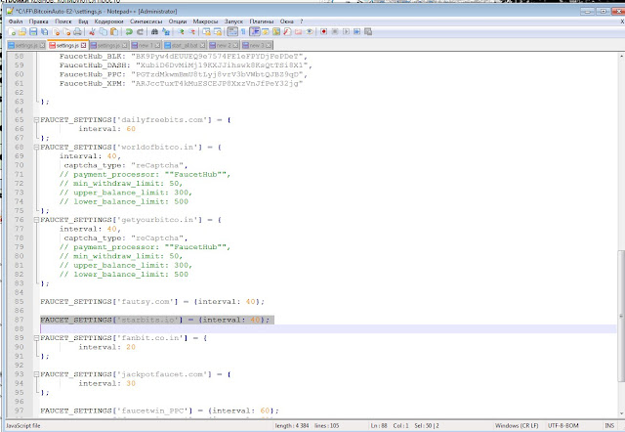Image resolution: width=625 pixels, height=432 pixels.
Task: Click the FaucetHub_DASH address line
Action: [186, 65]
